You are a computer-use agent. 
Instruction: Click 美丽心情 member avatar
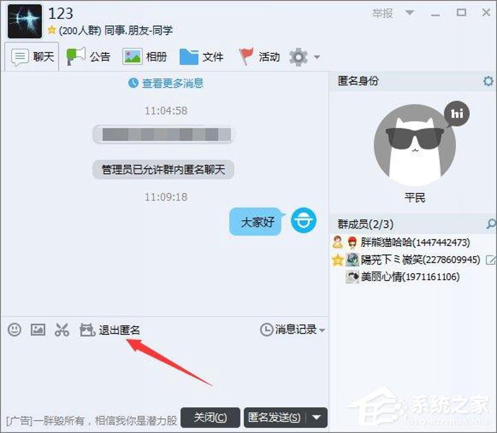tap(352, 277)
